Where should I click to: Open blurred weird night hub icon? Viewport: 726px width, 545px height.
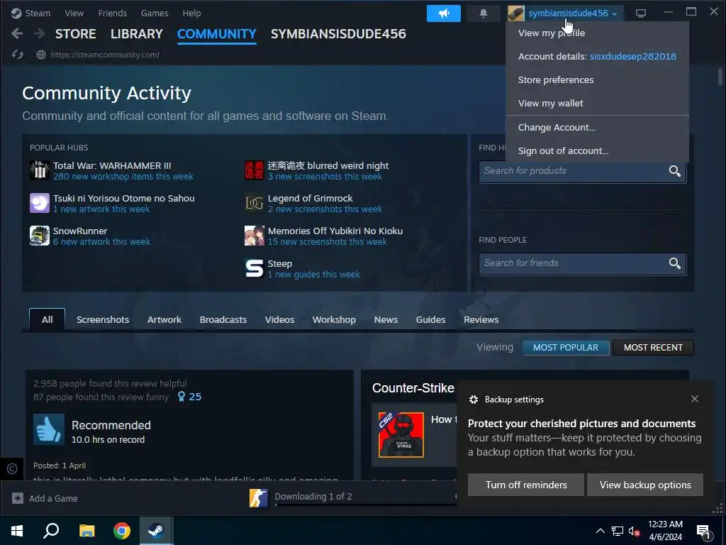(x=255, y=170)
